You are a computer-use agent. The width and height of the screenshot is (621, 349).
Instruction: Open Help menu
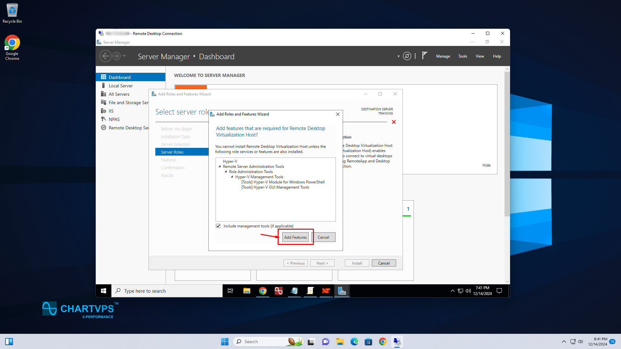497,56
